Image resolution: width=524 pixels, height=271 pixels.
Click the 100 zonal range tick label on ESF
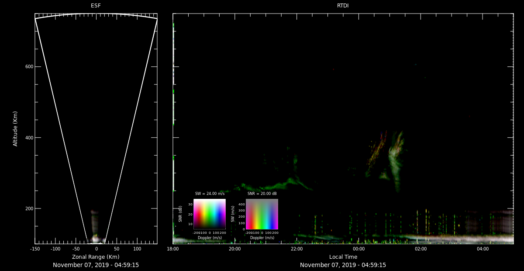(137, 249)
